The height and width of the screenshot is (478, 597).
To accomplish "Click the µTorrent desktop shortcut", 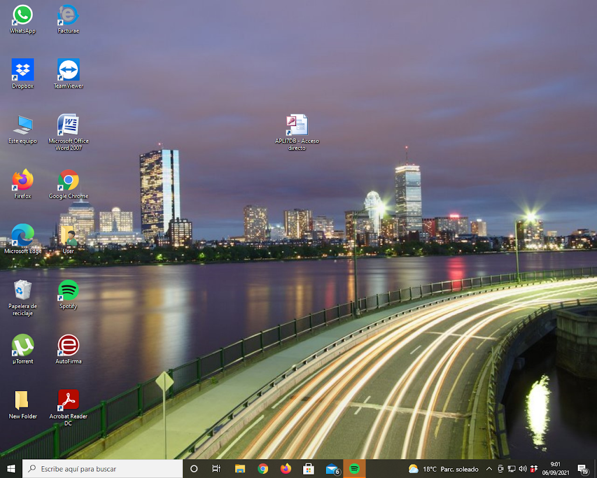I will (23, 346).
